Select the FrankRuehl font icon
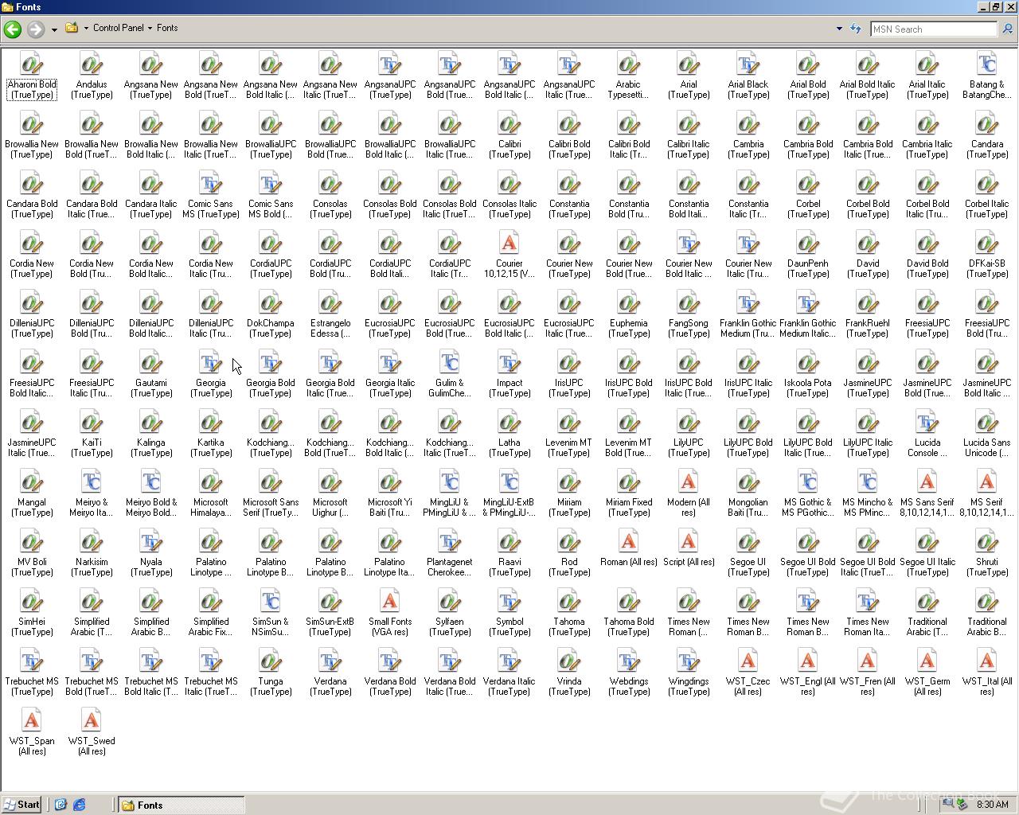Image resolution: width=1019 pixels, height=815 pixels. tap(868, 302)
